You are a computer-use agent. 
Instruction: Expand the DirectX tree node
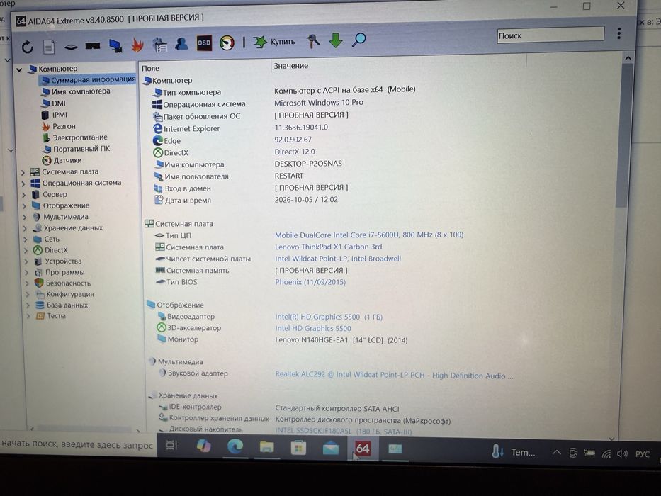(26, 251)
